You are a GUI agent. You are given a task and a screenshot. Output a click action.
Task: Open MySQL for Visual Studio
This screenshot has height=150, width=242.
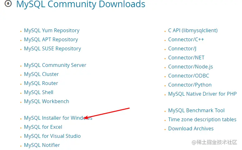click(52, 136)
